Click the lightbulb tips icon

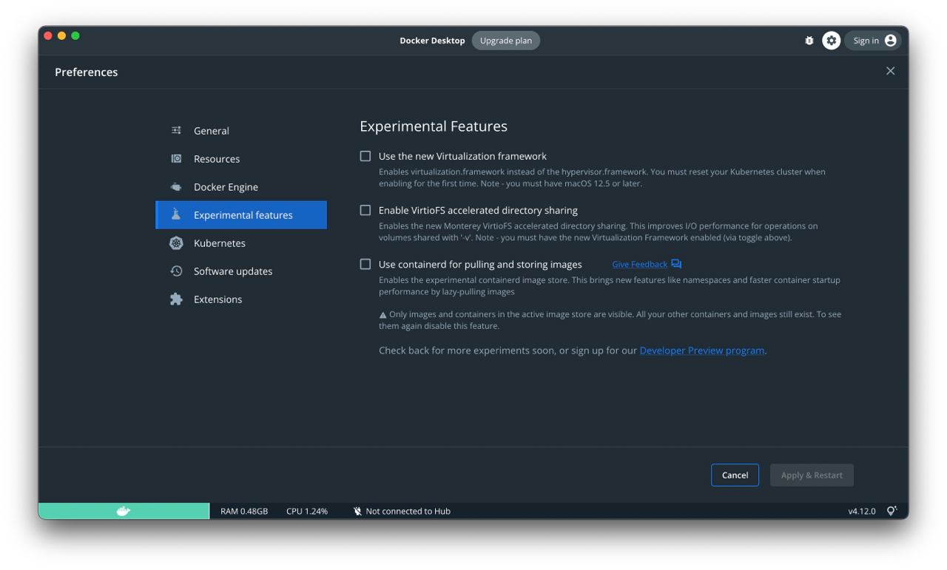click(892, 511)
